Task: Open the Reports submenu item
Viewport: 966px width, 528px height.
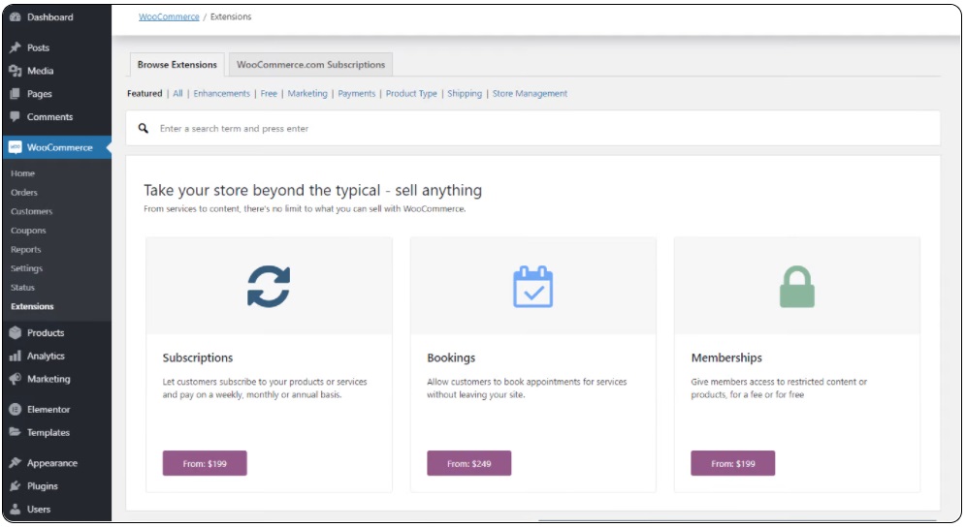Action: coord(26,250)
